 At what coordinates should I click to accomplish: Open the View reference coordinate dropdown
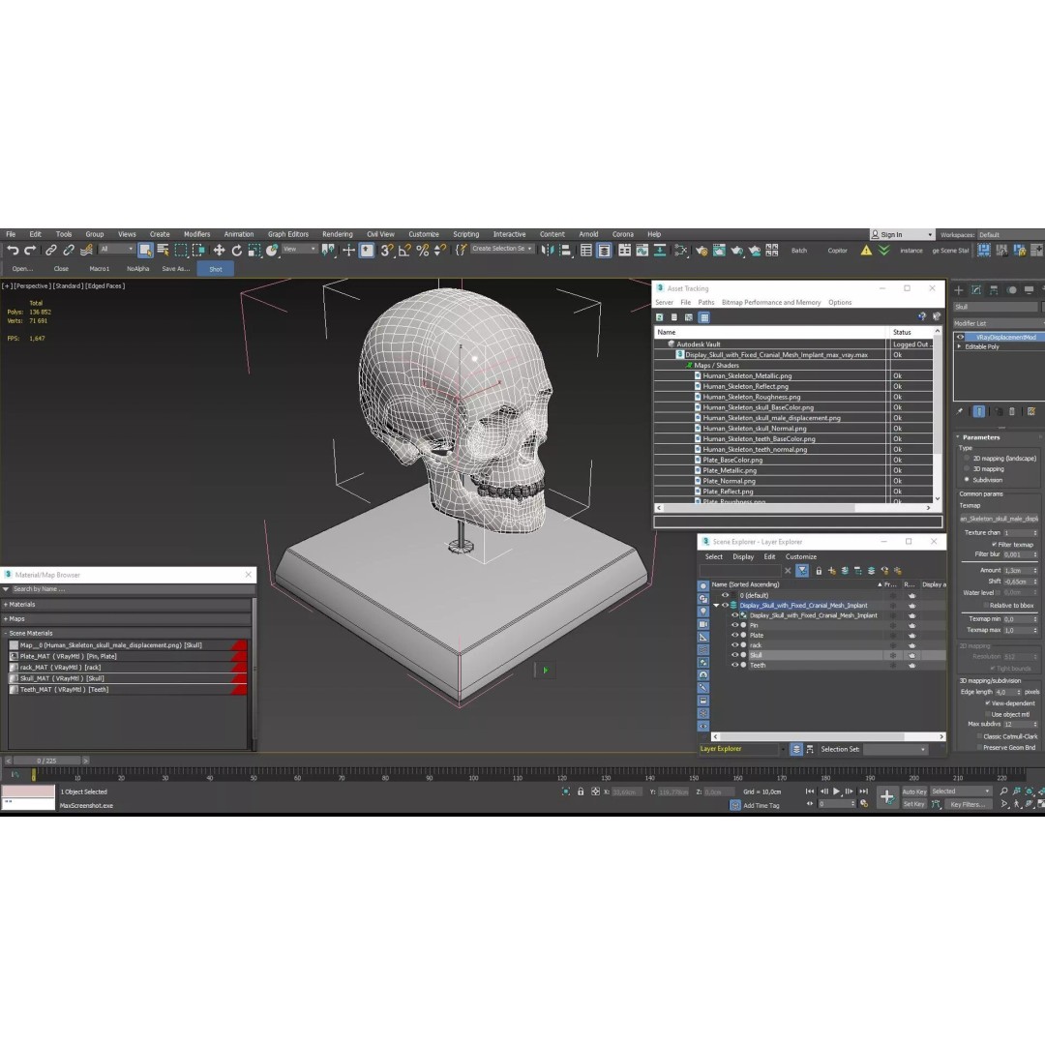[x=299, y=249]
